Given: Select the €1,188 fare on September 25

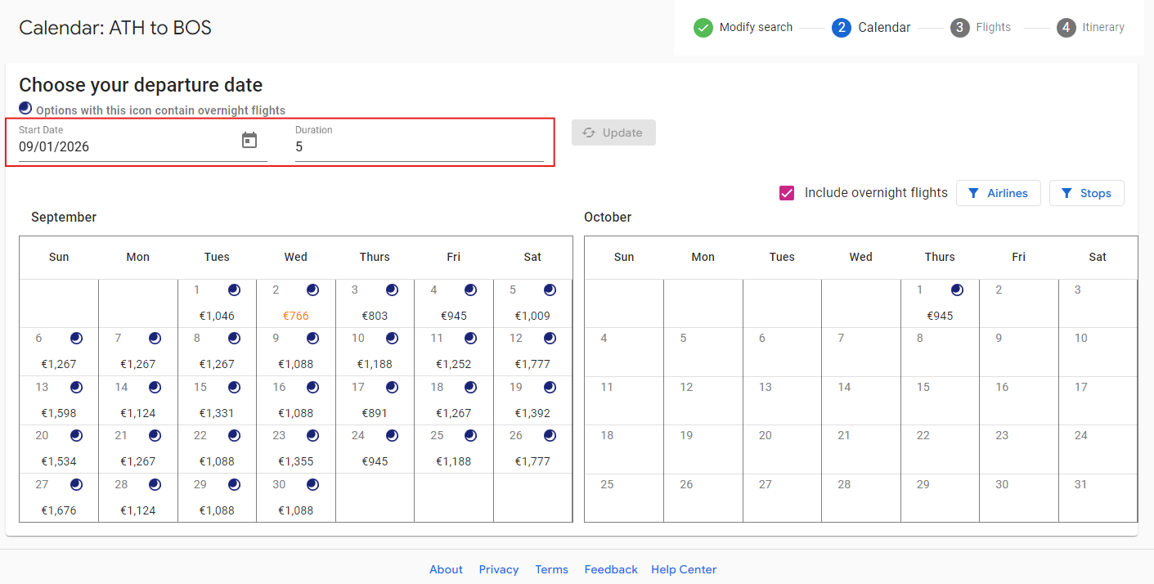Looking at the screenshot, I should [454, 461].
